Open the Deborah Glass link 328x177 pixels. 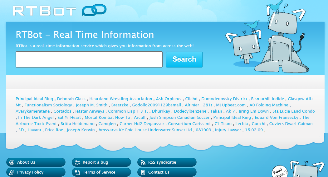pyautogui.click(x=71, y=99)
